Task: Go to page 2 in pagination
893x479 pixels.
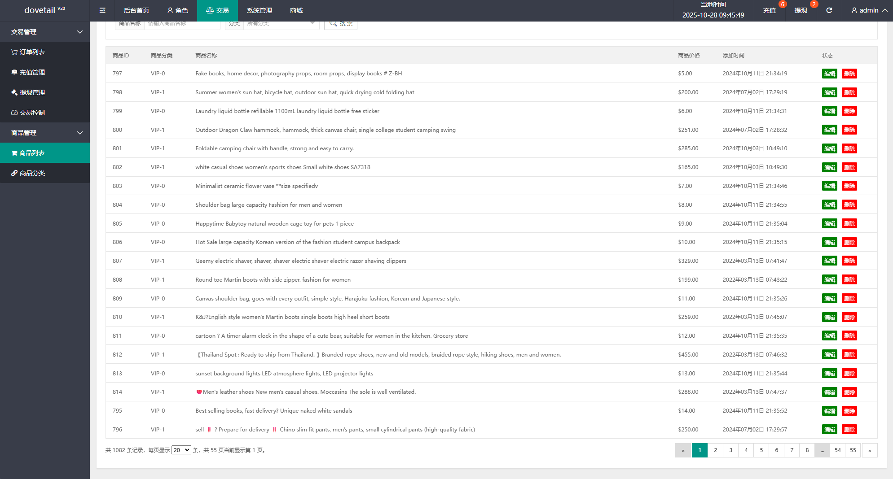Action: coord(715,450)
